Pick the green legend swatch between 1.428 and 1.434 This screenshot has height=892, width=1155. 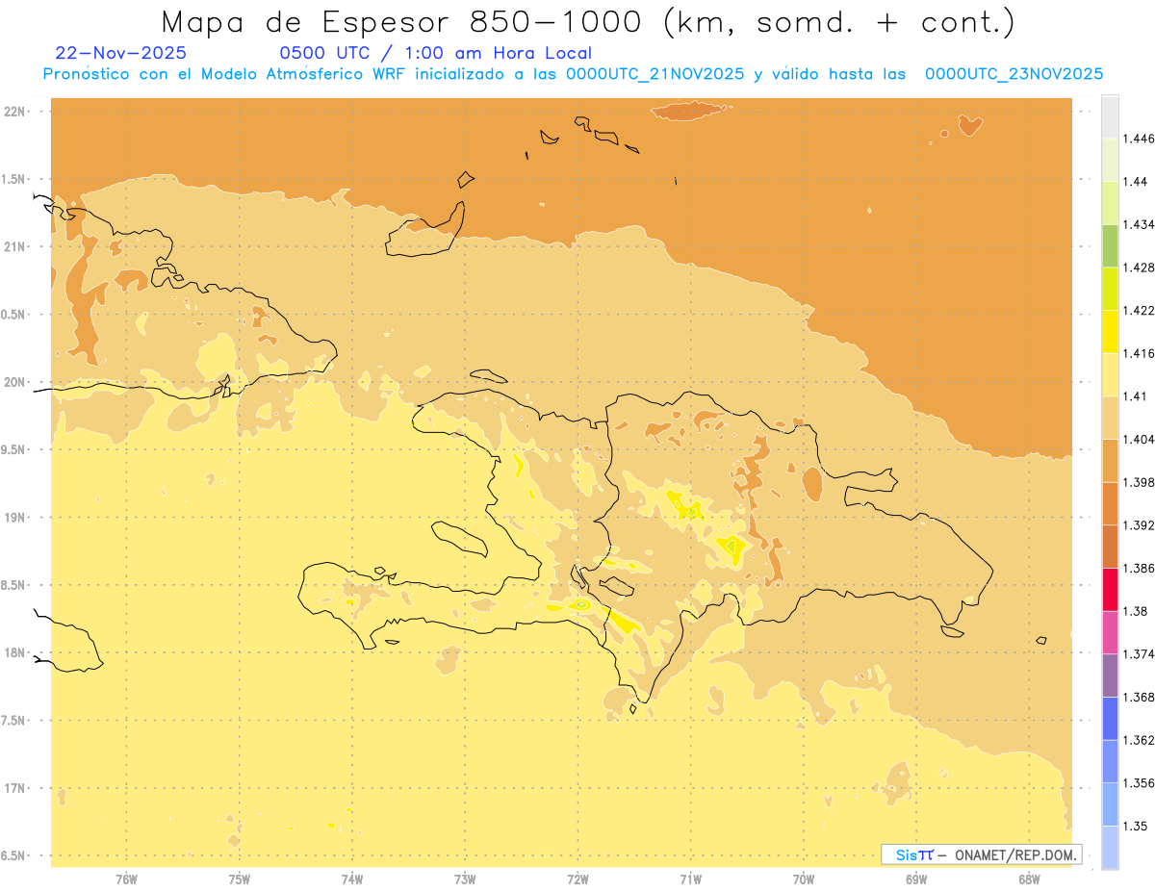point(1110,246)
